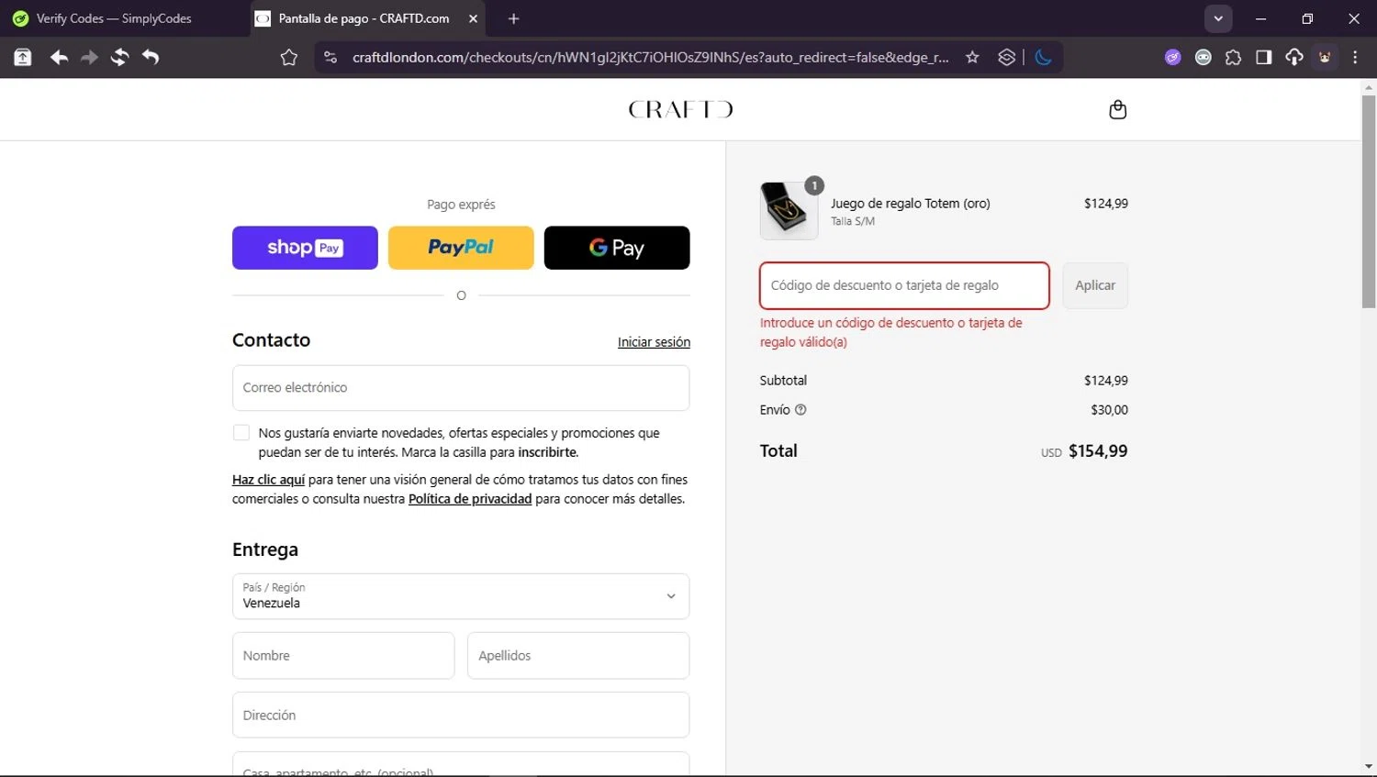1377x777 pixels.
Task: Click the Totem gift set product thumbnail
Action: 789,211
